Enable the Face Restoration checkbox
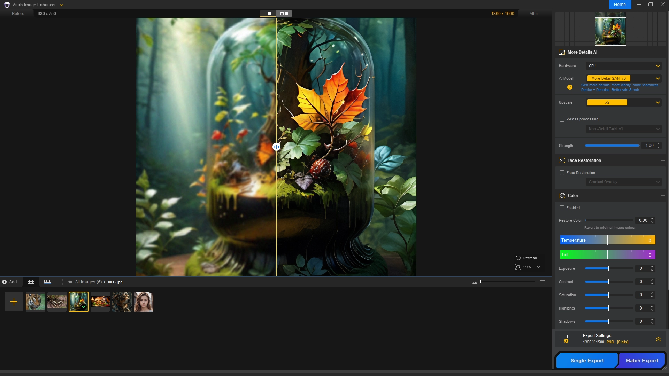669x376 pixels. (x=562, y=173)
